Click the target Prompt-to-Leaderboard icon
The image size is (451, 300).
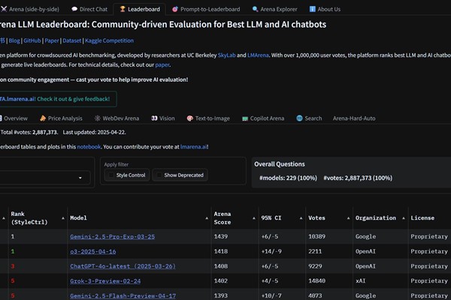click(175, 9)
